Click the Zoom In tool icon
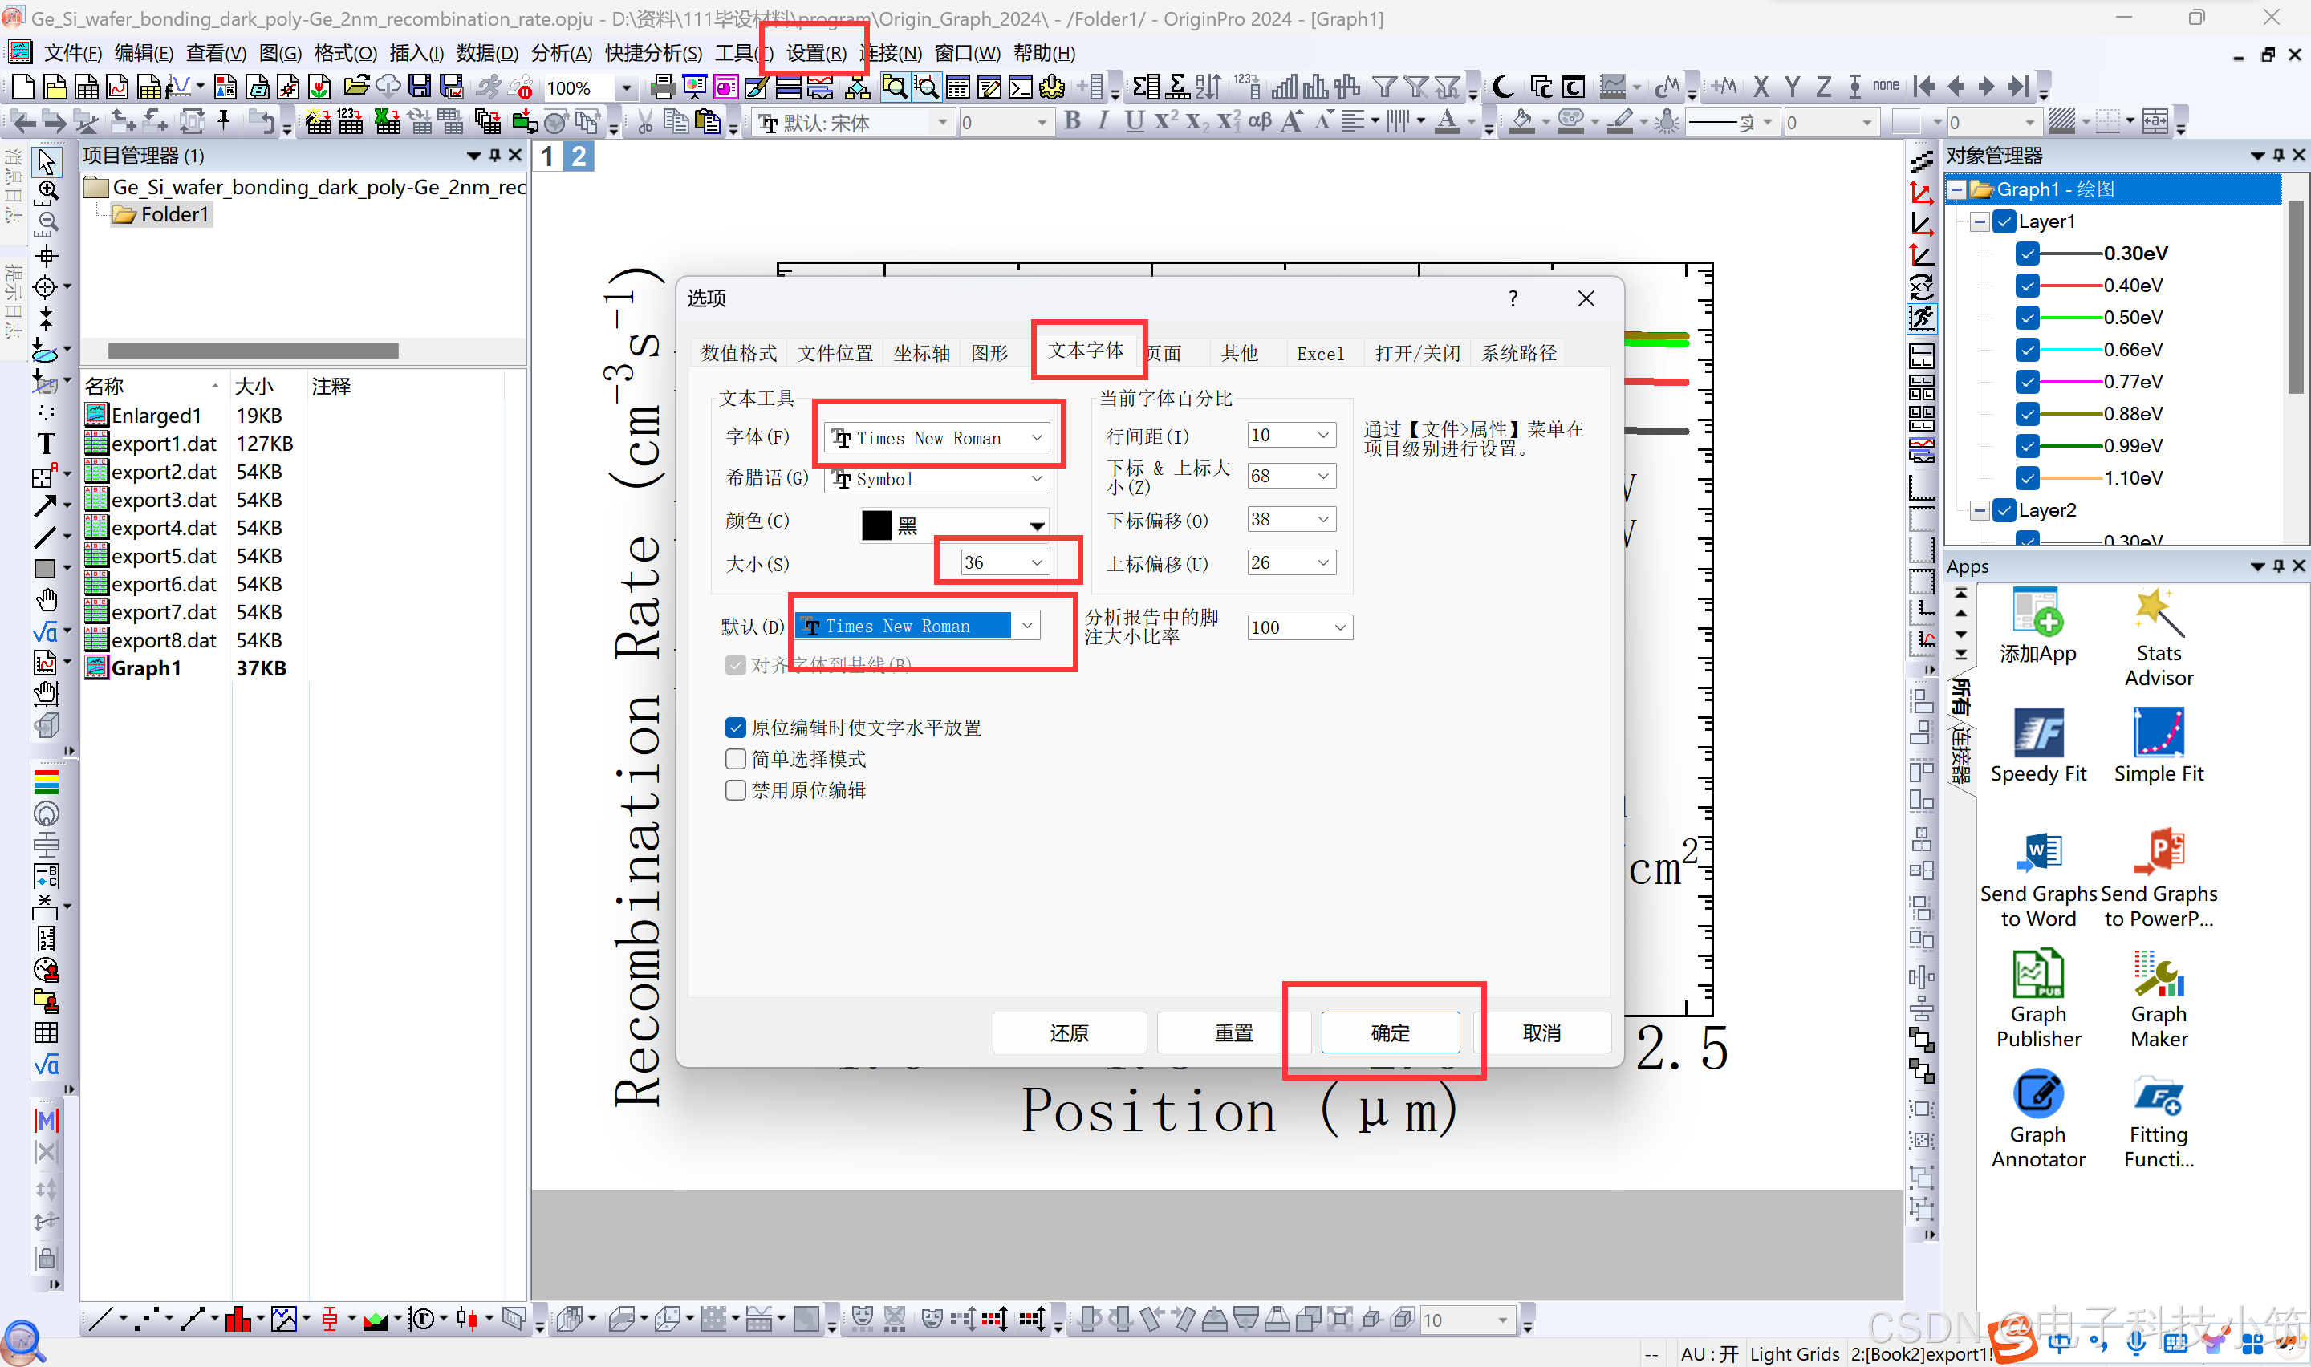The image size is (2311, 1367). coord(47,192)
